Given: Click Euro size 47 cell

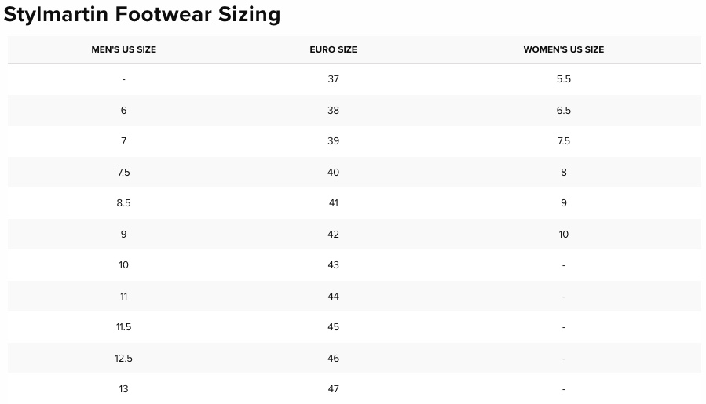Looking at the screenshot, I should point(333,389).
